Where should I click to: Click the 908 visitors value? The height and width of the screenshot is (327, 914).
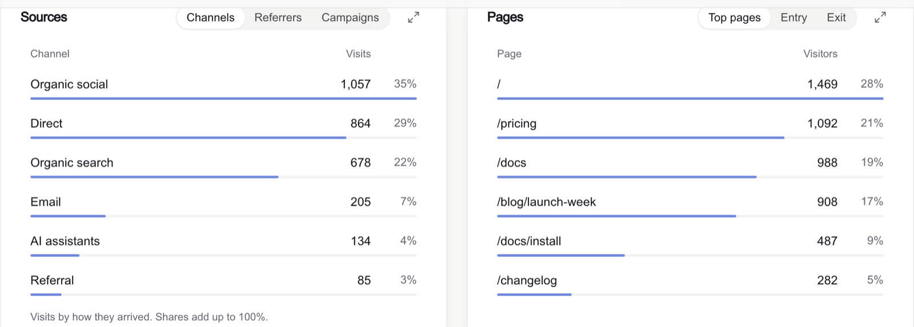point(827,202)
